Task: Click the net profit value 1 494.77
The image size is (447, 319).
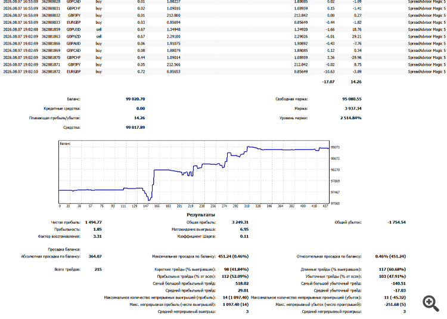Action: point(93,222)
